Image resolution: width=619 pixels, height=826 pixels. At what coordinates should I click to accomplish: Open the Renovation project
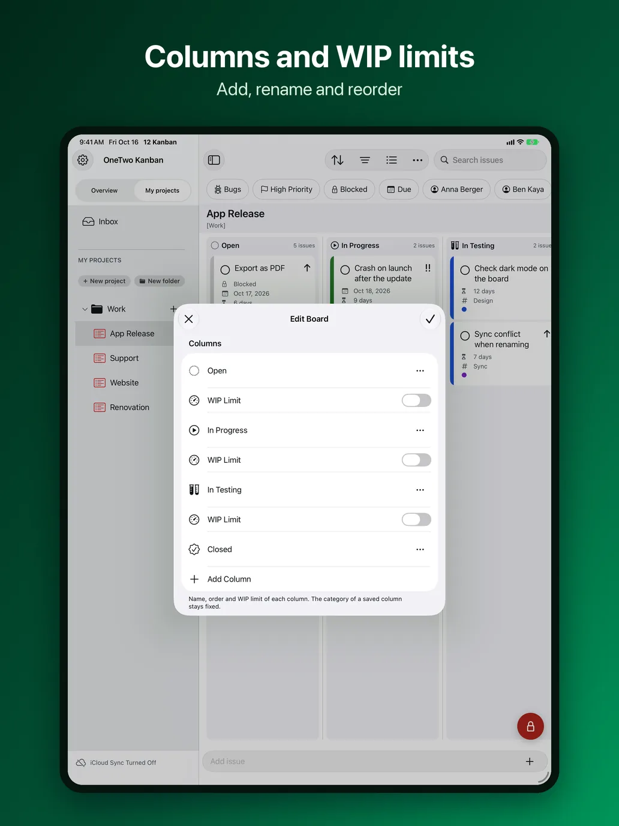(125, 408)
